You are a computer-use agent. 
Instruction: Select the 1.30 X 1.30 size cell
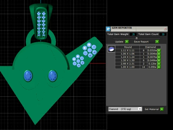point(128,60)
